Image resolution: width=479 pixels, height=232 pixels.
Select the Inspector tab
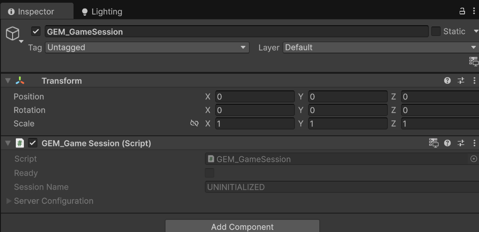32,12
